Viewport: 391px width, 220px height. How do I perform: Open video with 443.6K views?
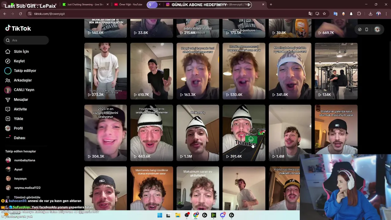coord(152,133)
